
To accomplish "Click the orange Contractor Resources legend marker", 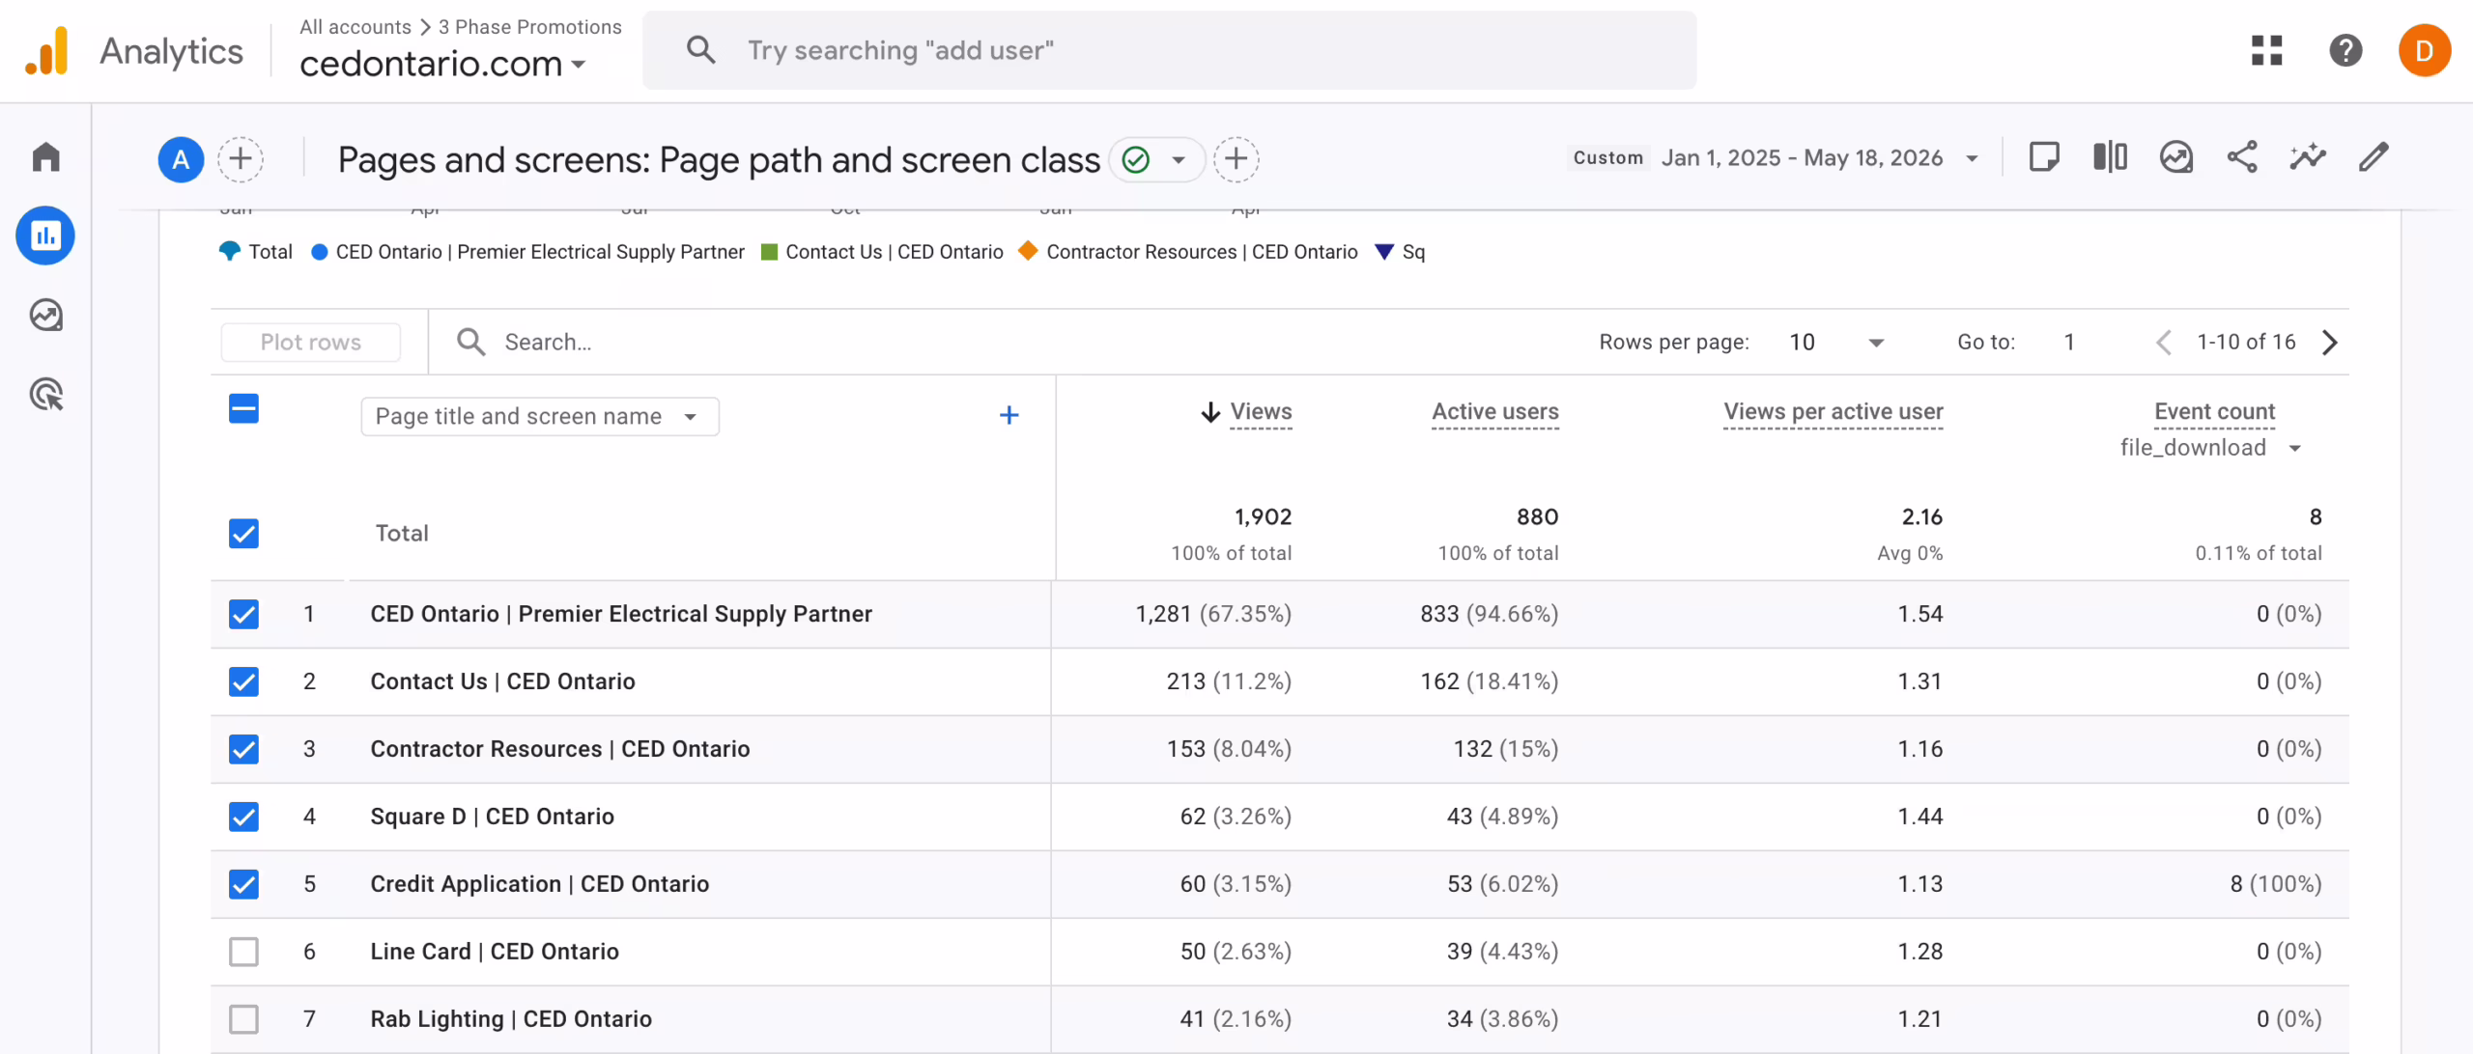I will tap(1028, 251).
